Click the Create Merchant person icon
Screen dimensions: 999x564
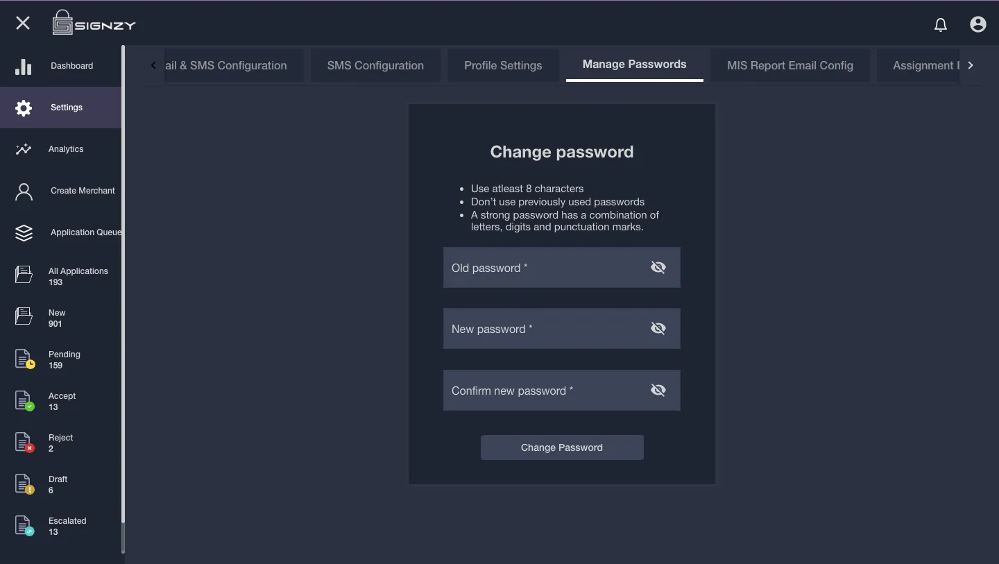pos(24,191)
